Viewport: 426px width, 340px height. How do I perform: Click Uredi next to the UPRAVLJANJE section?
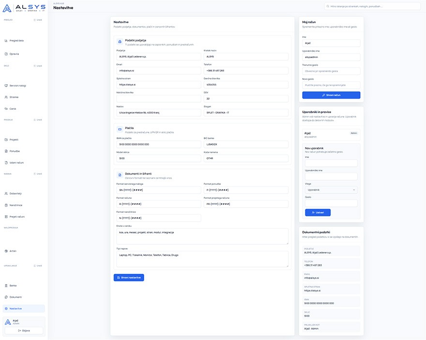(38, 266)
